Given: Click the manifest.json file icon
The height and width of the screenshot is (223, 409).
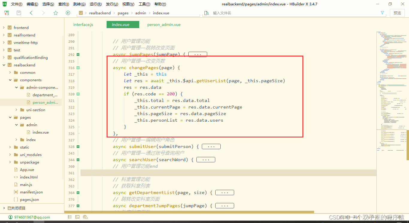Looking at the screenshot, I should click(x=16, y=192).
